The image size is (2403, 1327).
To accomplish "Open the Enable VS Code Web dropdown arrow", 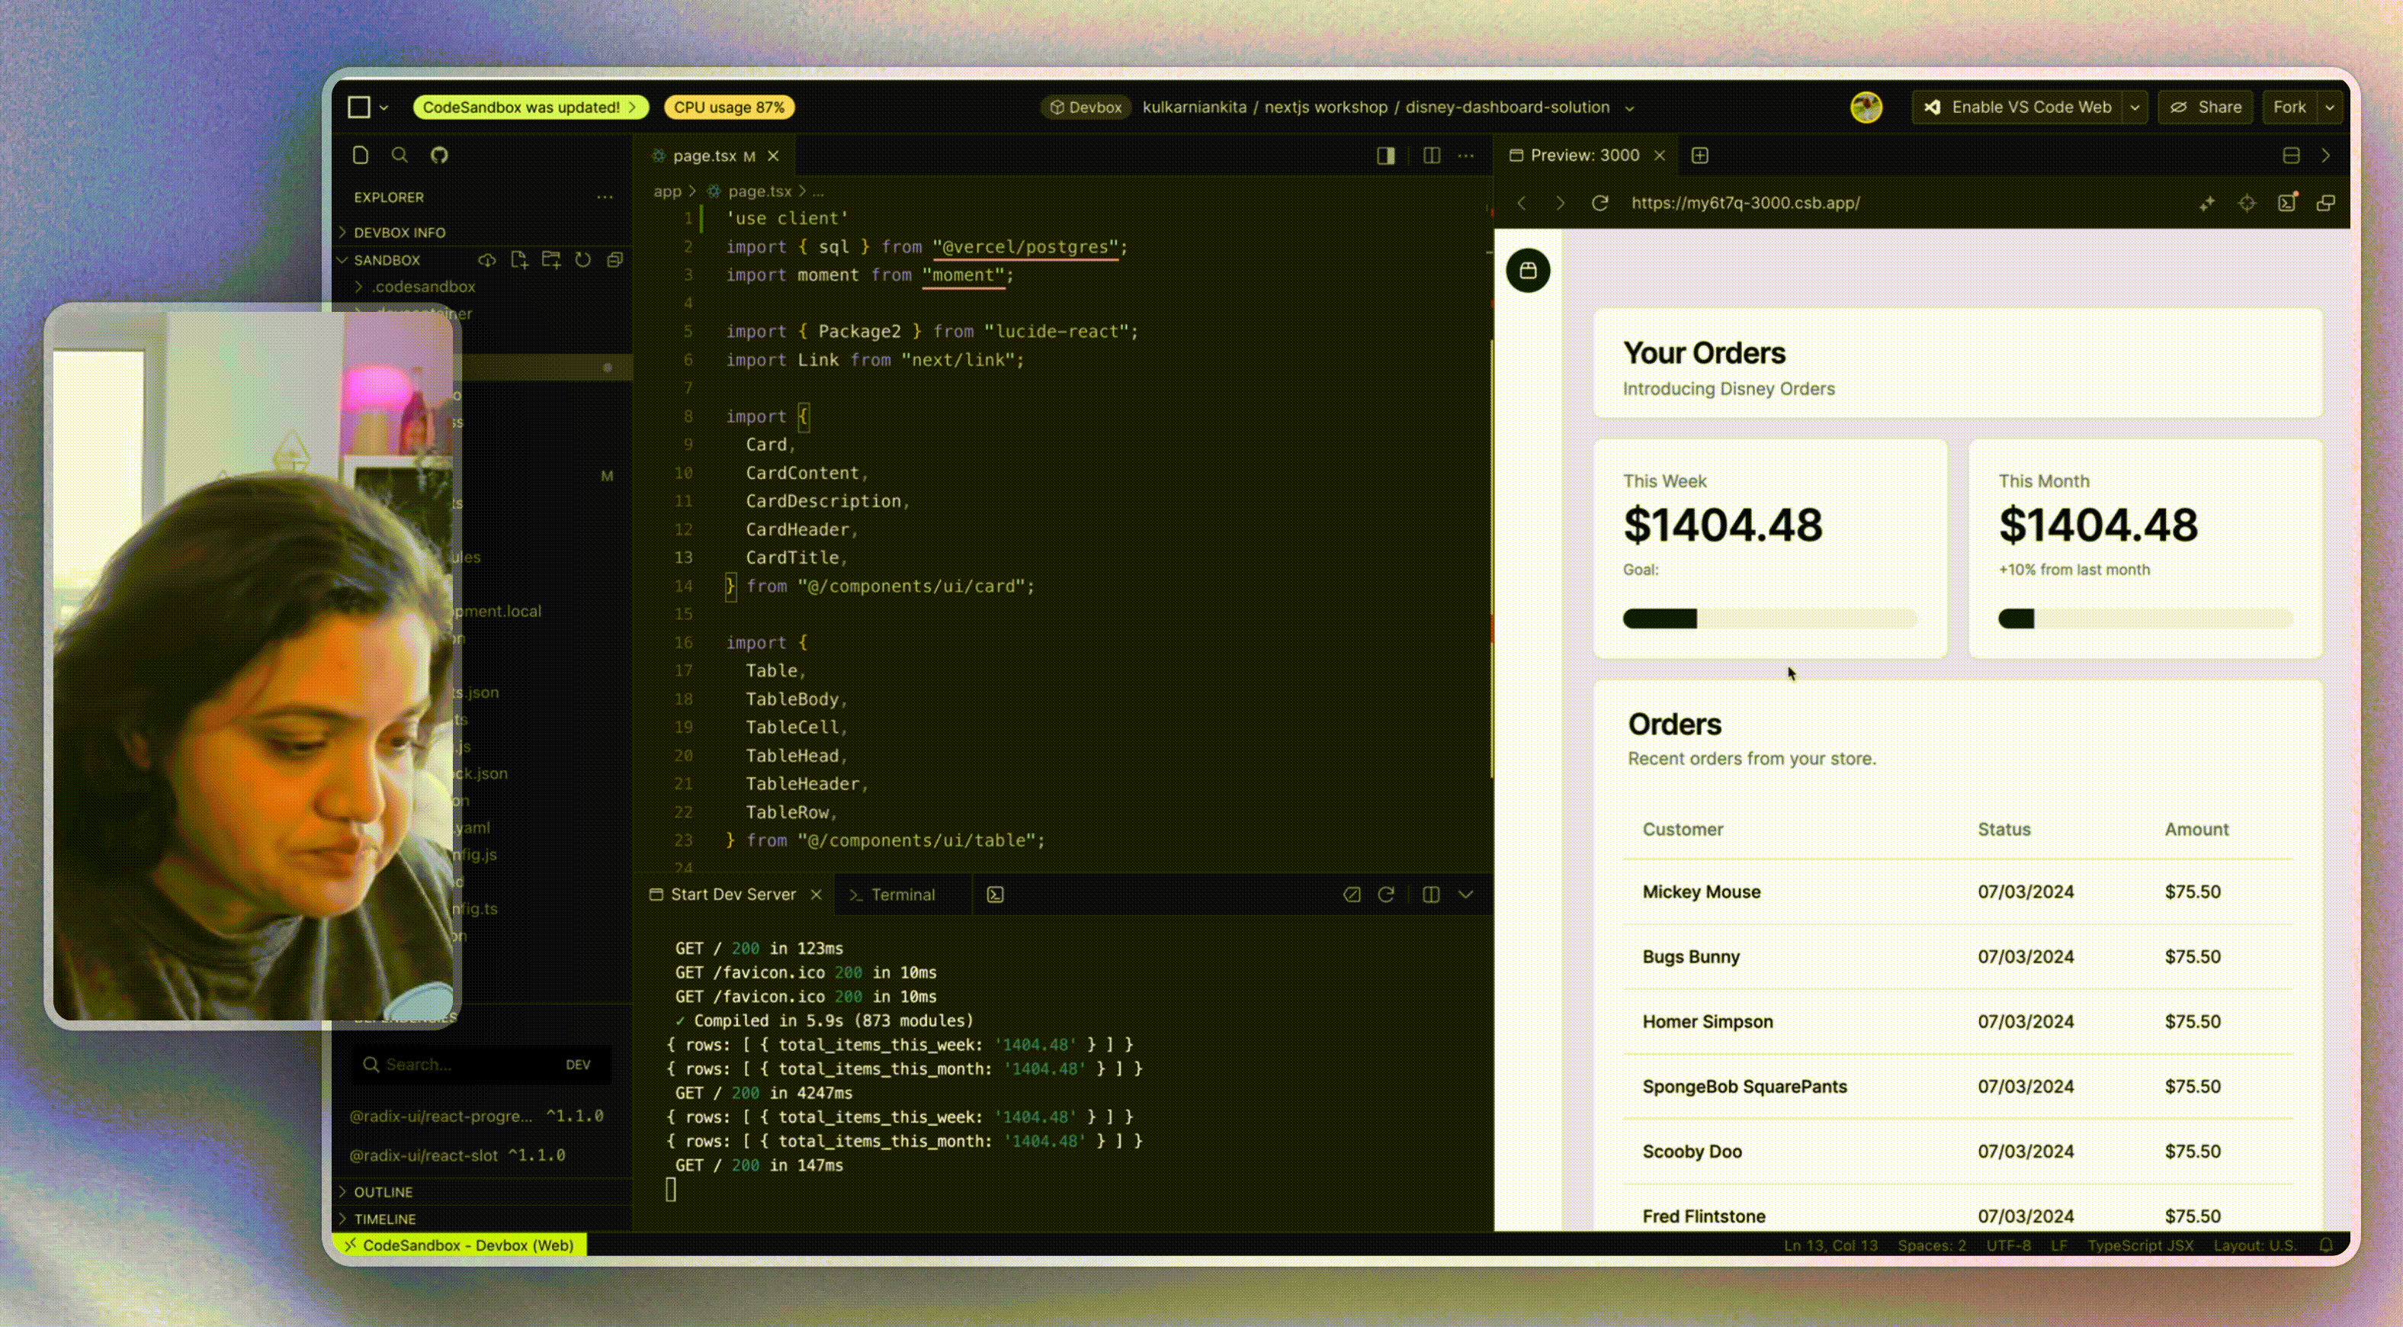I will click(x=2136, y=106).
